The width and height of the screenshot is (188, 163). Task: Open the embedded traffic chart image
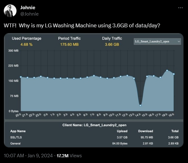pos(94,90)
